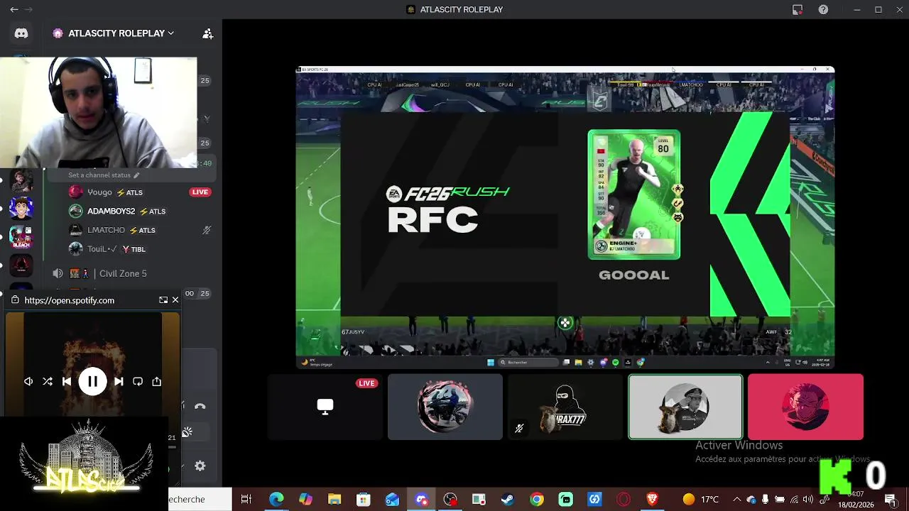Image resolution: width=909 pixels, height=511 pixels.
Task: Close the Spotify mini player popup
Action: (175, 300)
